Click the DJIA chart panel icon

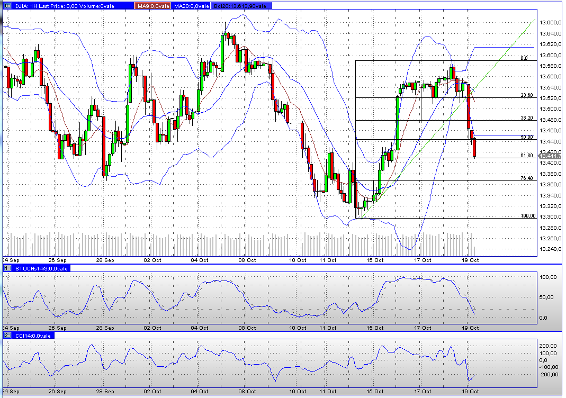click(x=6, y=5)
